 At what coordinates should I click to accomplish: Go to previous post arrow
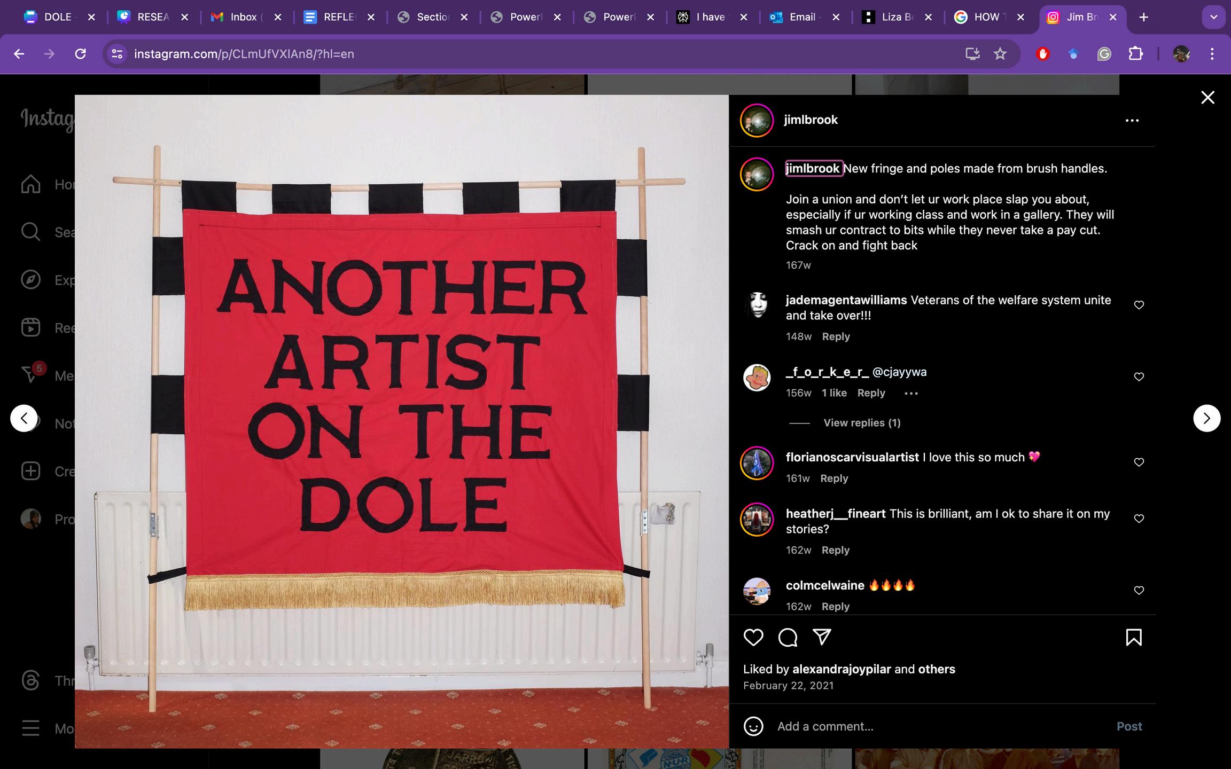click(24, 418)
